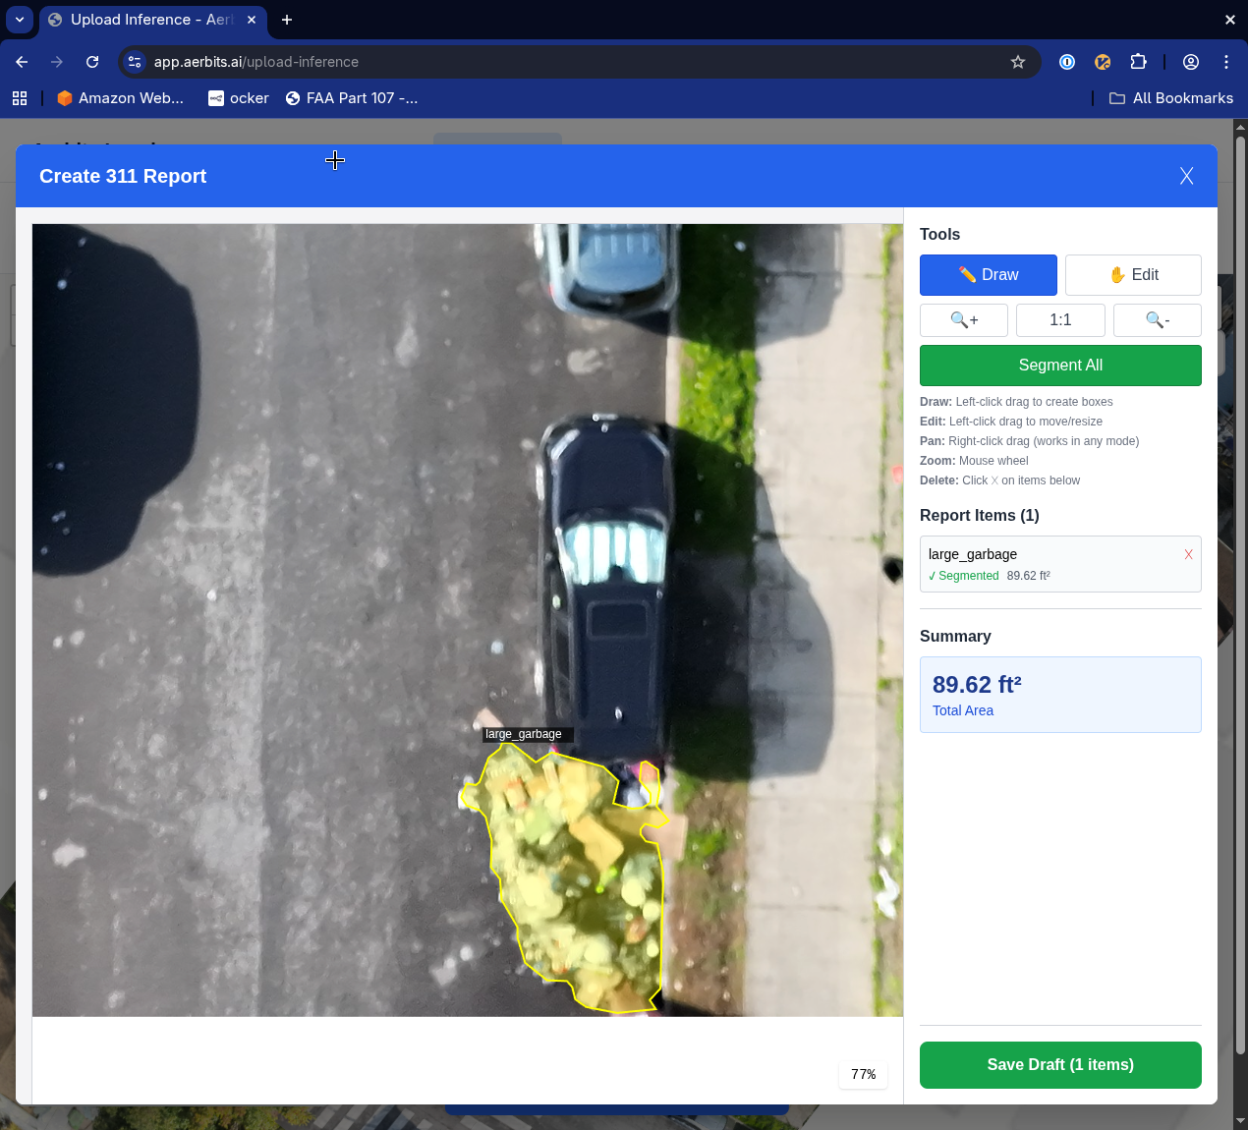This screenshot has height=1130, width=1248.
Task: Open the Amazon Web bookmark
Action: coord(120,98)
